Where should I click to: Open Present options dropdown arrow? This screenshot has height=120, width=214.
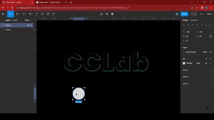point(204,14)
